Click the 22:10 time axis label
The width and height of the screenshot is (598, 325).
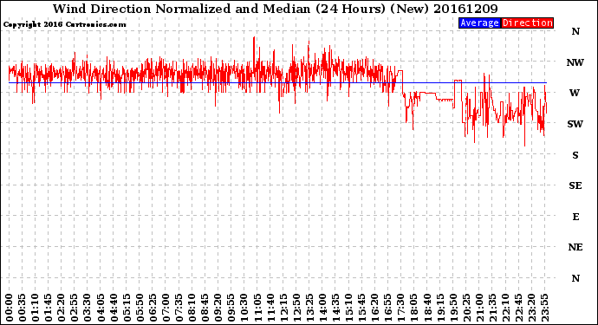click(x=505, y=308)
